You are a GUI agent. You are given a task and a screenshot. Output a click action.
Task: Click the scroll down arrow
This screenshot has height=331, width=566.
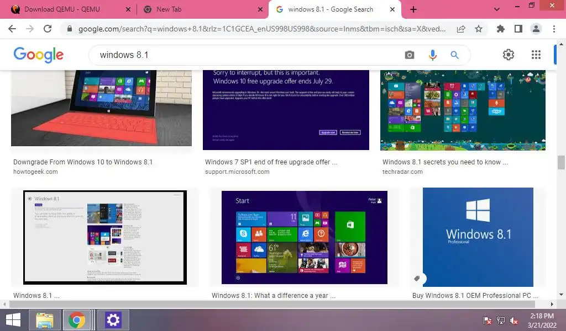[561, 294]
